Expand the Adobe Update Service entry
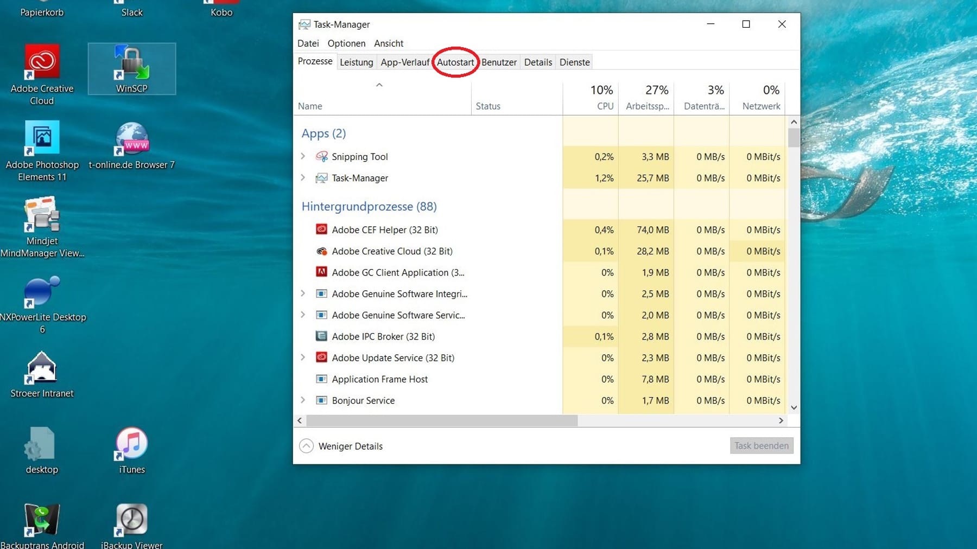The height and width of the screenshot is (549, 977). coord(303,358)
